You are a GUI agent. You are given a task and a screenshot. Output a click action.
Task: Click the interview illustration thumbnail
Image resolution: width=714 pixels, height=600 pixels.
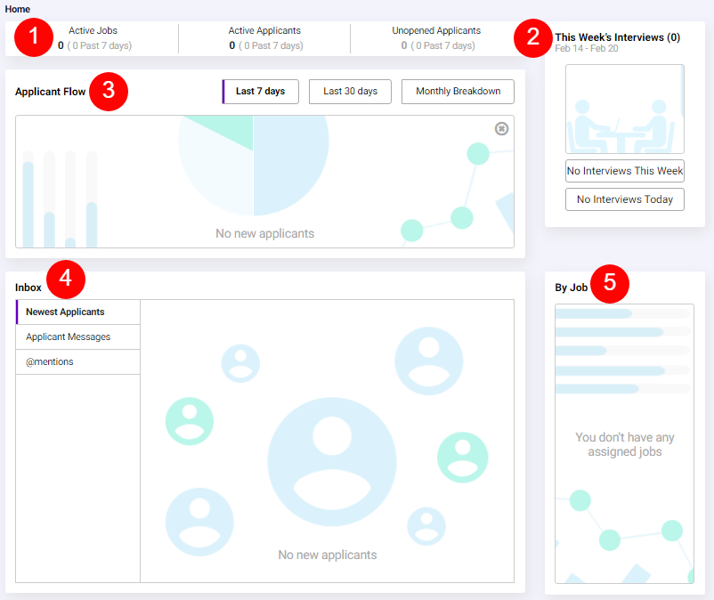pyautogui.click(x=625, y=109)
